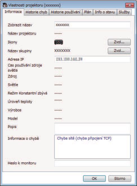
Task: Choose icon with Zvol... button beside Ikony
Action: 119,42
